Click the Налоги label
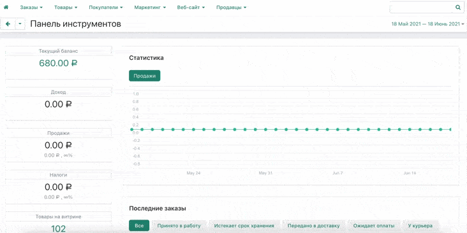Image resolution: width=467 pixels, height=233 pixels. click(59, 175)
